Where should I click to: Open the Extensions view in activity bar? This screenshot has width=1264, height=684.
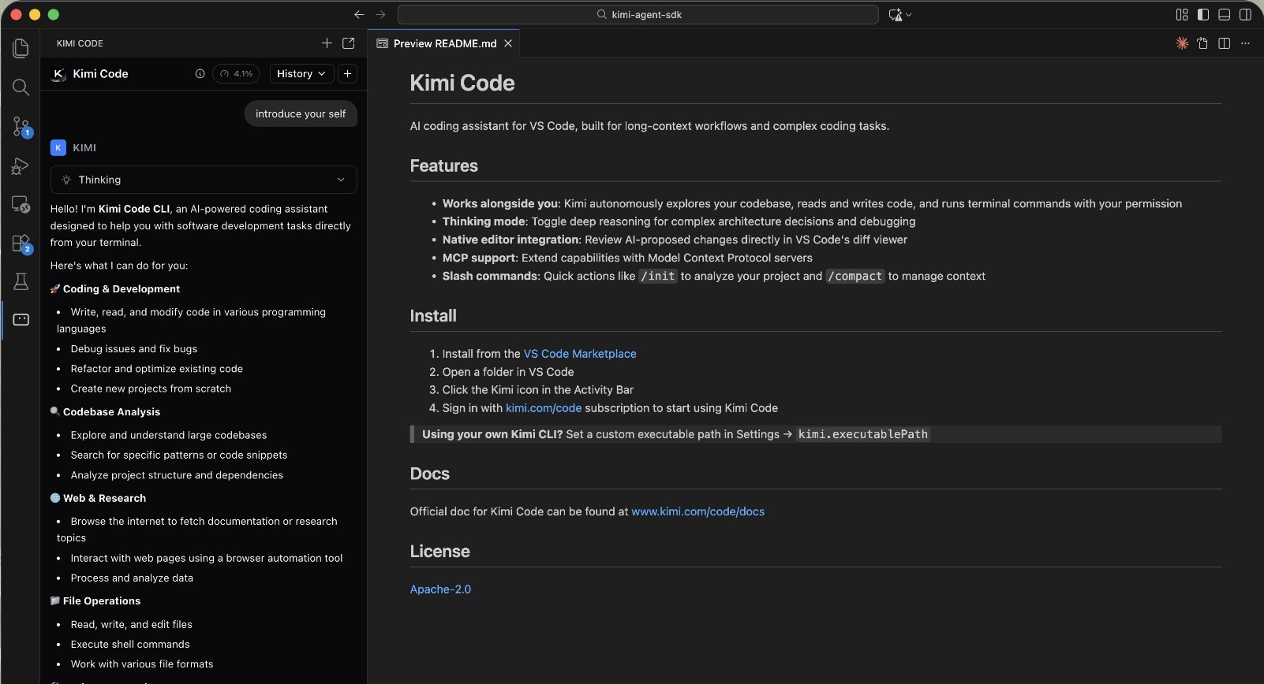coord(21,243)
